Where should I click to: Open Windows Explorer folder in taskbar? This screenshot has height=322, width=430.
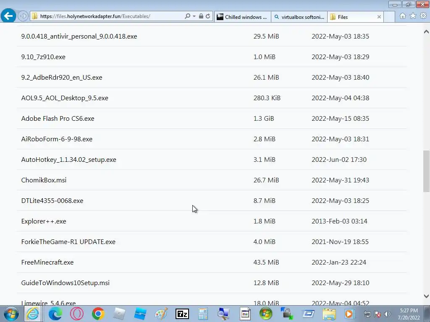point(329,314)
